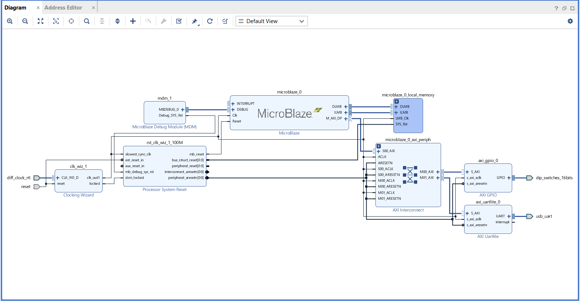Close the Address Editor tab

coord(93,8)
